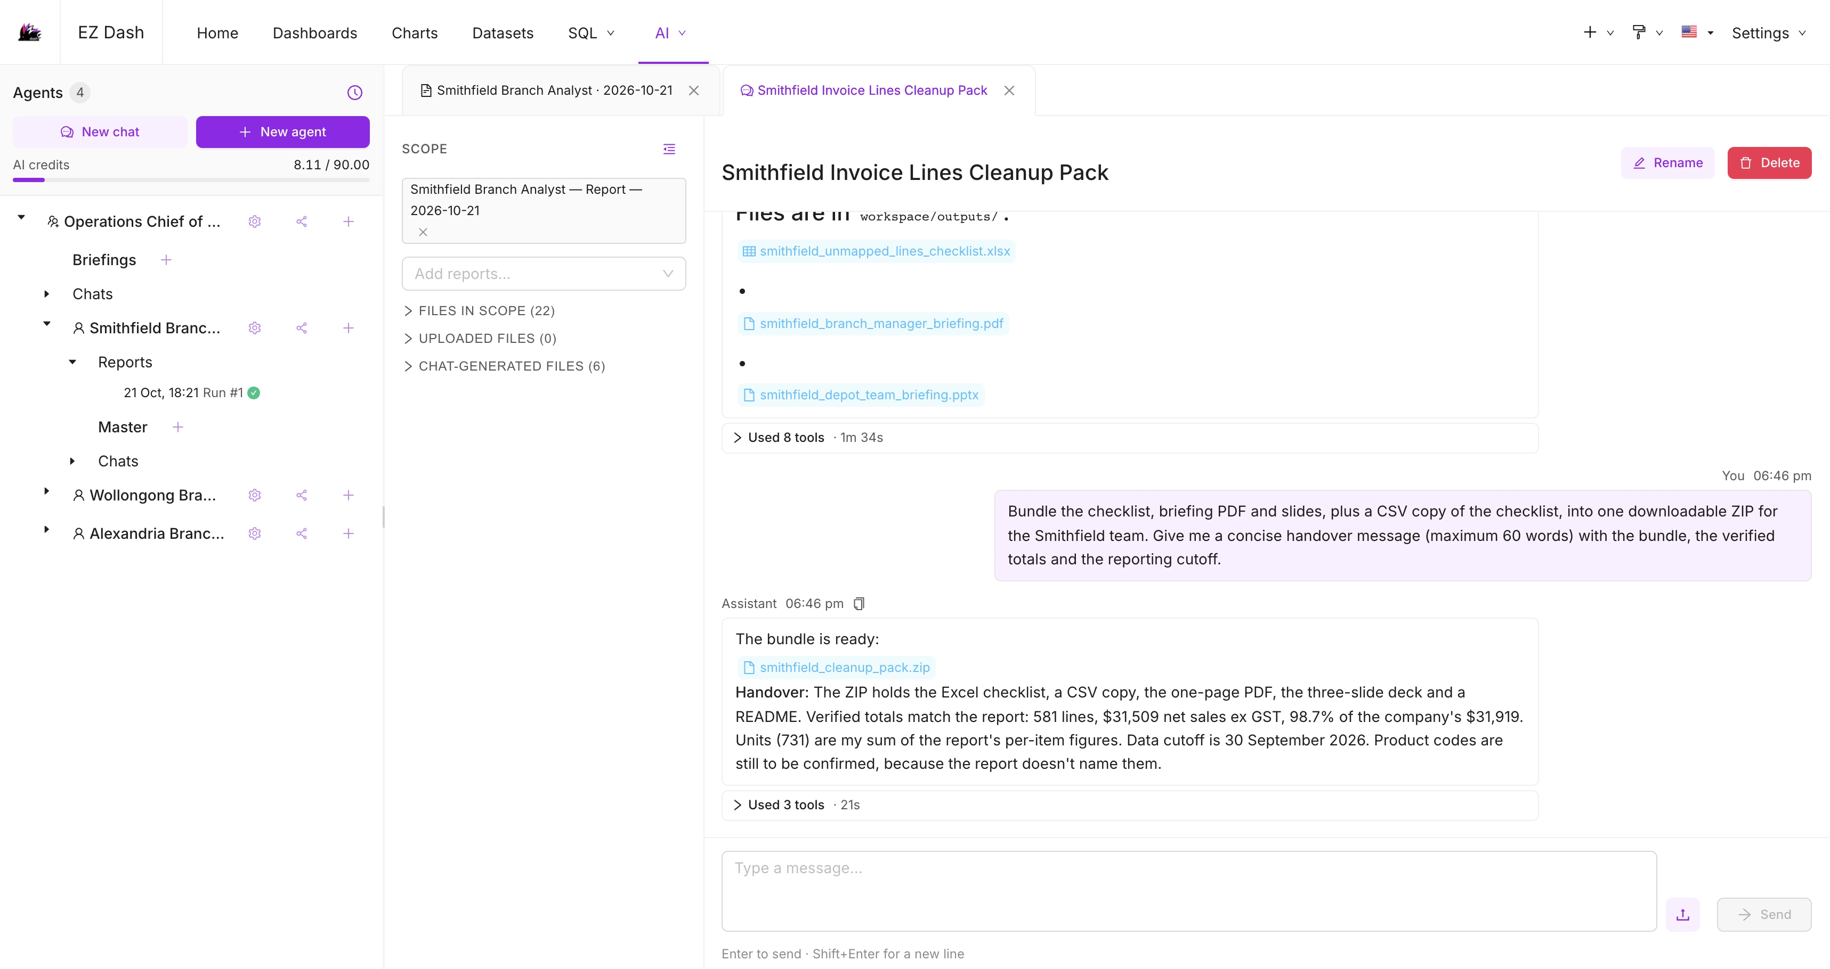Open settings gear for Operations Chief agent
This screenshot has height=969, width=1830.
(255, 221)
